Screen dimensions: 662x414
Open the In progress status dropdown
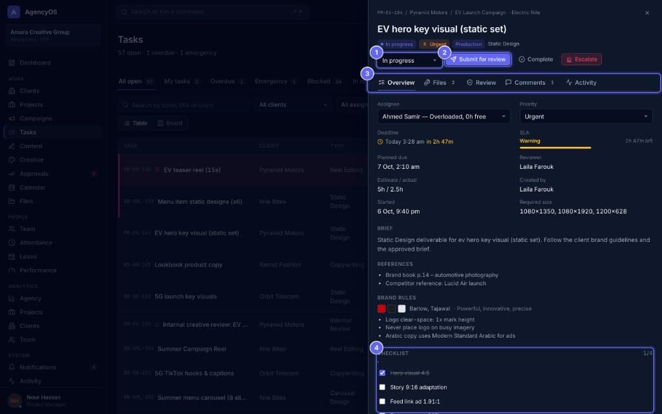[409, 60]
